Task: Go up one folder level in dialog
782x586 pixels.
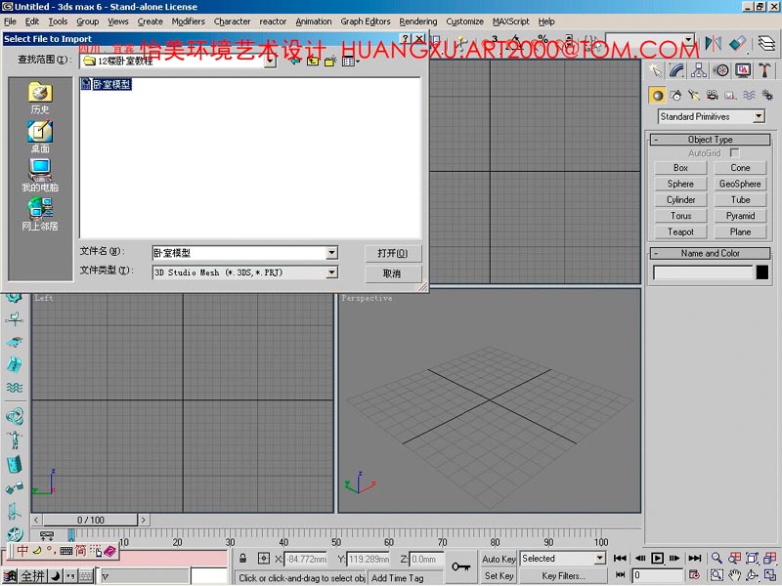Action: [x=313, y=61]
